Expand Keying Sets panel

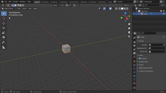point(143,61)
